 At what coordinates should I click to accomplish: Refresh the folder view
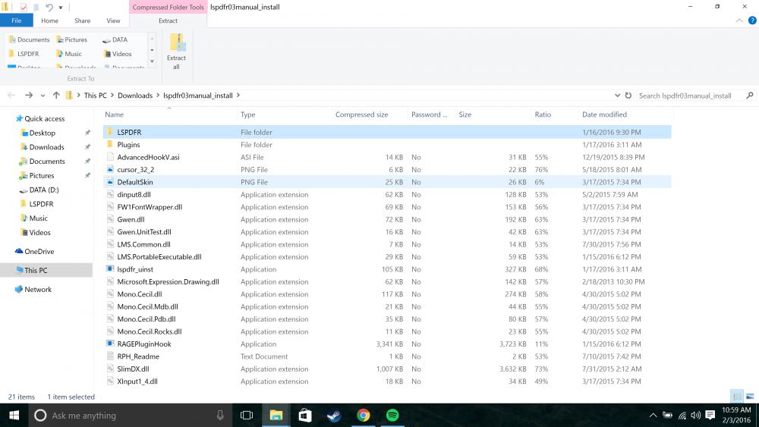click(628, 96)
